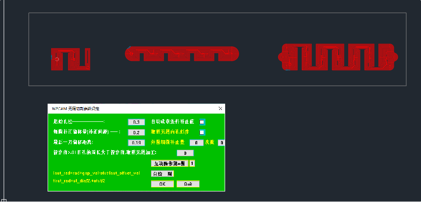Close the WPCAM parameter dialog

[221, 109]
